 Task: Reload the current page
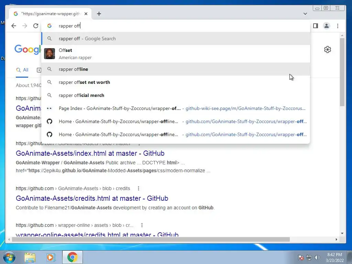click(36, 26)
